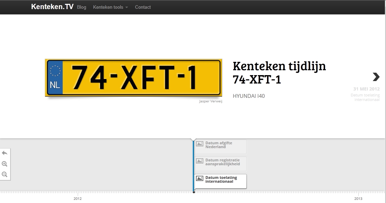Click image icon of Datum toelating internationaal
The width and height of the screenshot is (386, 203).
[x=199, y=179]
